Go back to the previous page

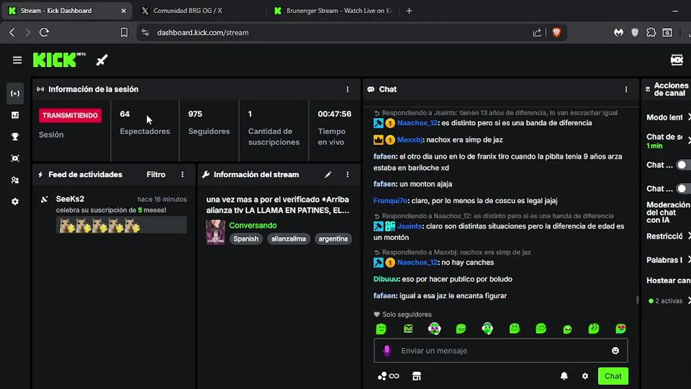click(12, 32)
